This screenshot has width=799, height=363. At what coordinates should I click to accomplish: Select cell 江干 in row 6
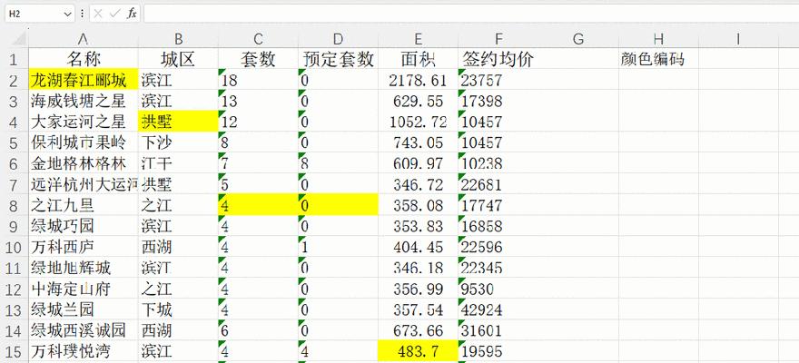coord(178,163)
